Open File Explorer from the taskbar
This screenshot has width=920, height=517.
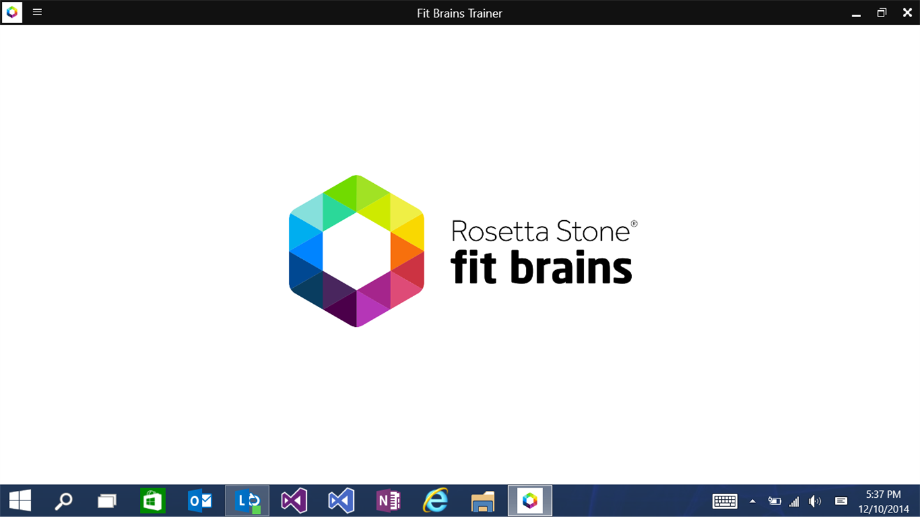(x=483, y=501)
